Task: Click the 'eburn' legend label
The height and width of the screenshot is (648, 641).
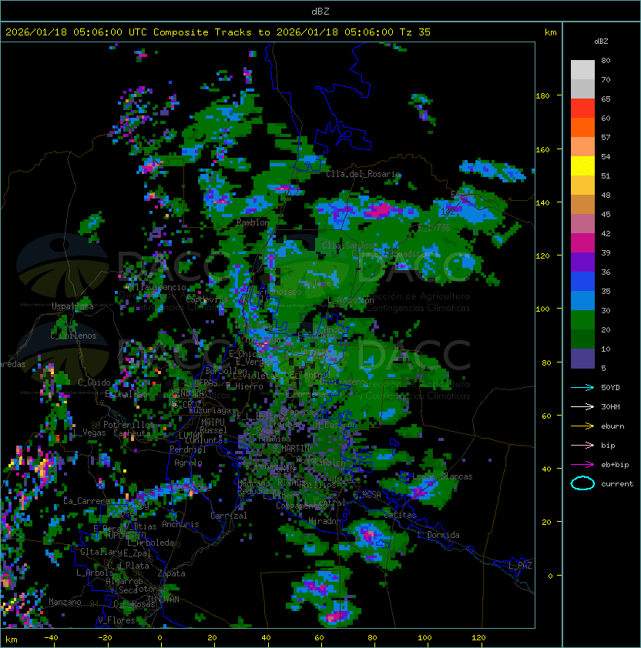Action: pyautogui.click(x=612, y=426)
